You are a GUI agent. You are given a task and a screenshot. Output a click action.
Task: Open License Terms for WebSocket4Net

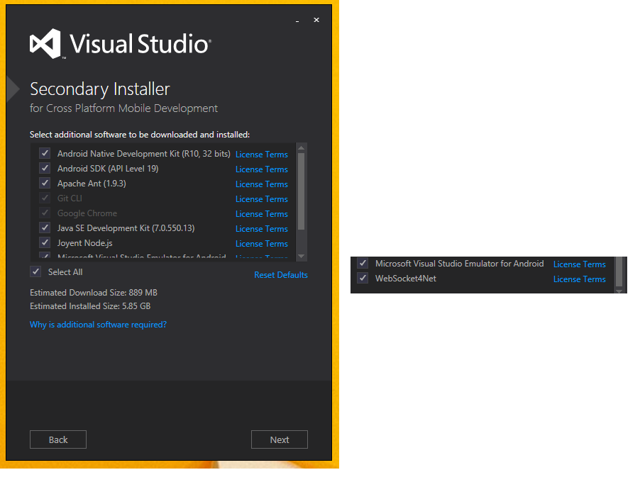pyautogui.click(x=579, y=279)
